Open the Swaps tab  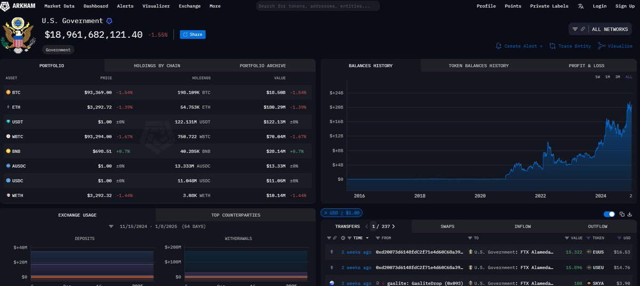[447, 226]
